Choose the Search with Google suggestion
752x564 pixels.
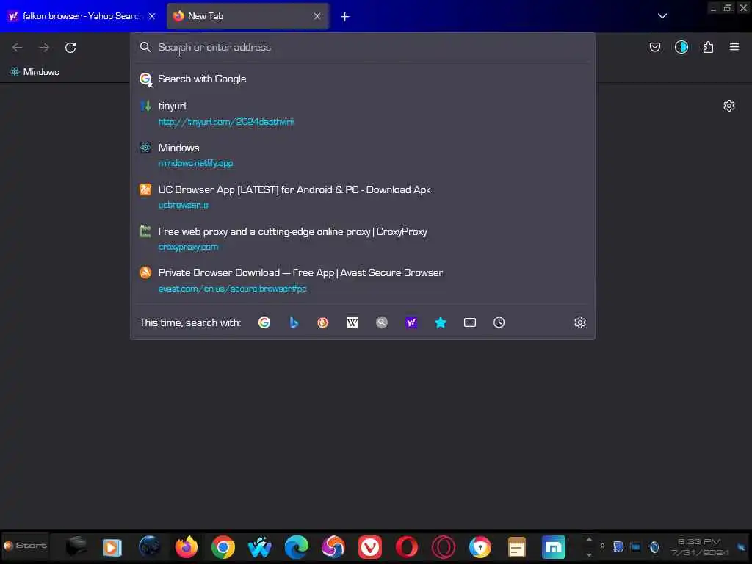click(x=363, y=79)
